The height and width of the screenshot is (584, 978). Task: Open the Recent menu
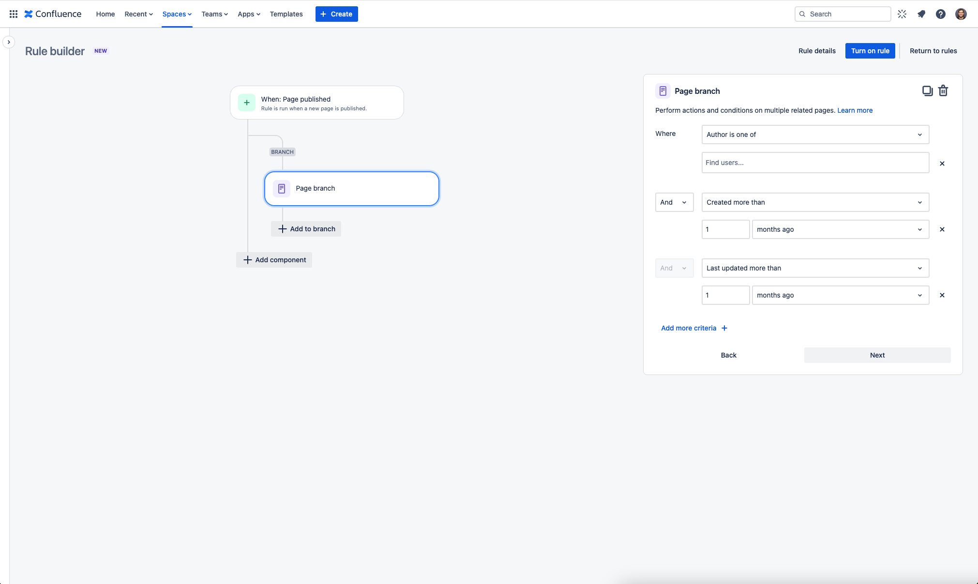(139, 14)
